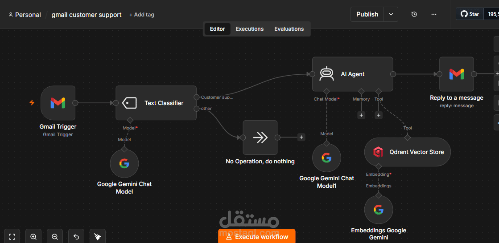Click the AI Agent Chat Model diamond connector
Screen dimensions: 499x243
point(326,91)
